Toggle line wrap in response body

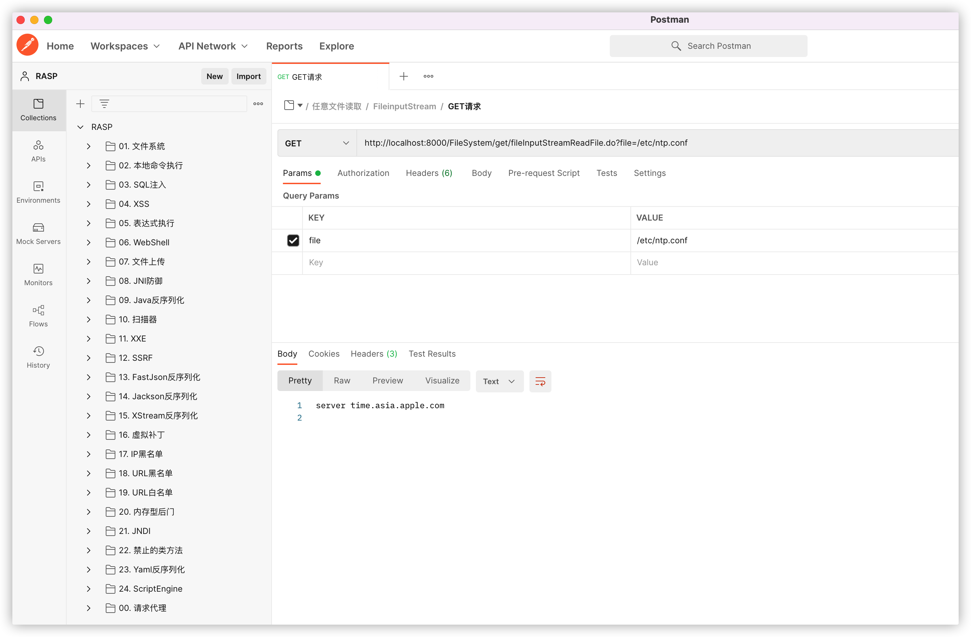(540, 381)
